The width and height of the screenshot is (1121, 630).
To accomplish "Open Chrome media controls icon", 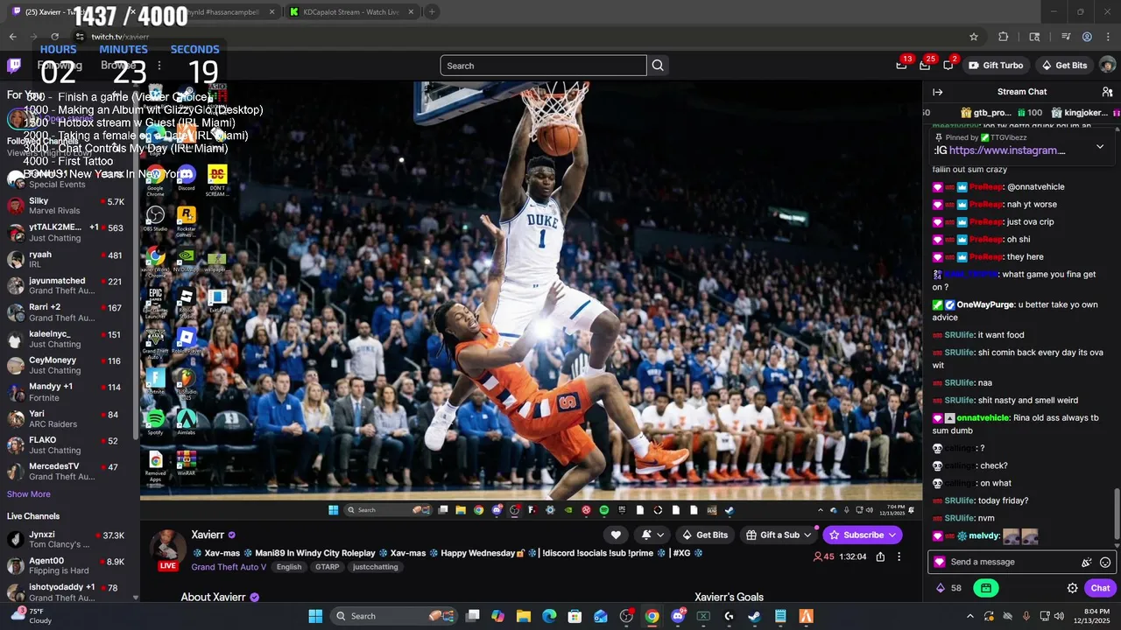I will 1066,37.
